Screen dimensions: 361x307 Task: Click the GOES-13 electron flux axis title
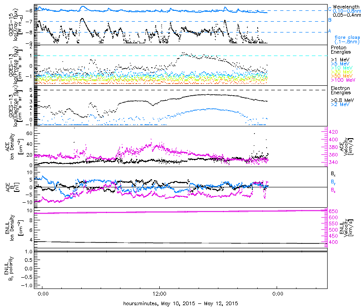click(x=15, y=106)
